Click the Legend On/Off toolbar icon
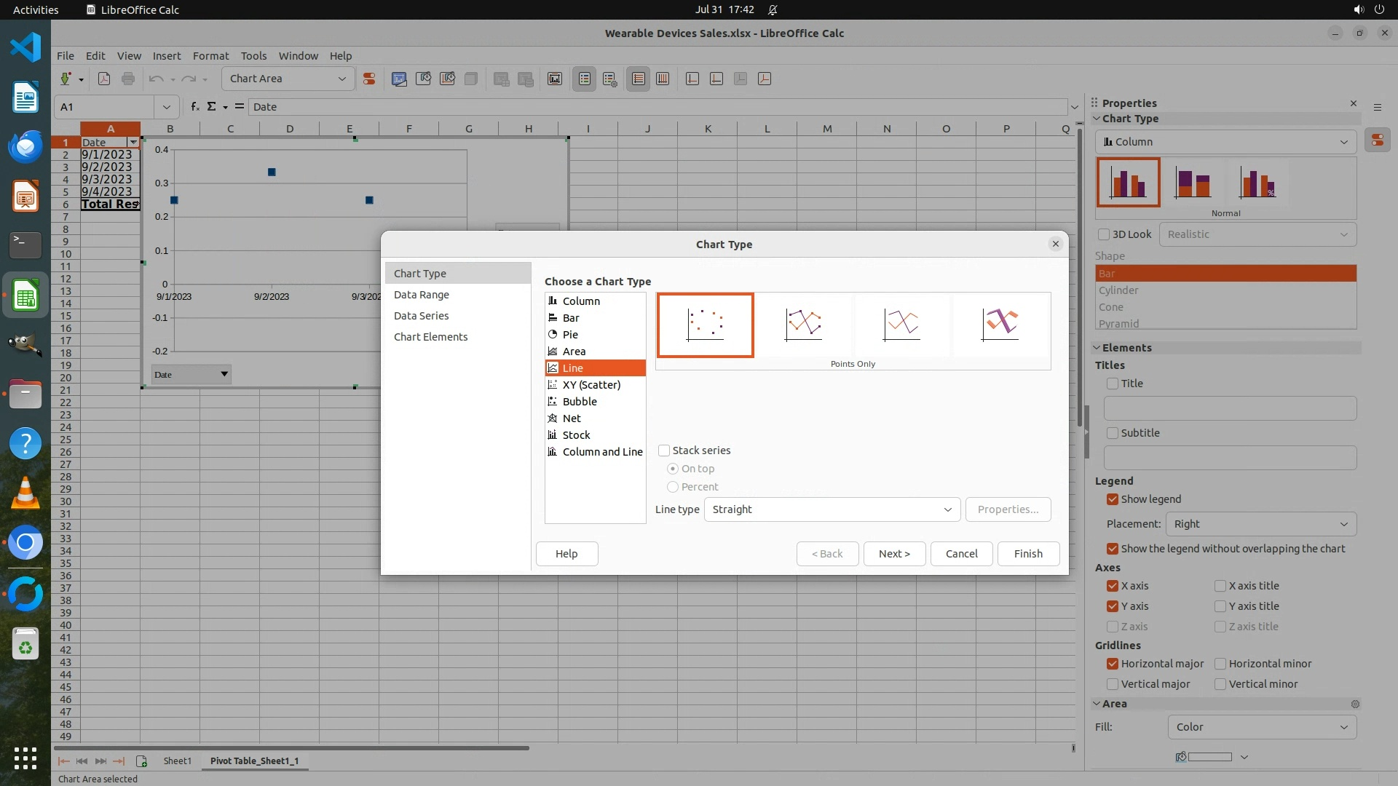Image resolution: width=1398 pixels, height=786 pixels. pos(585,79)
